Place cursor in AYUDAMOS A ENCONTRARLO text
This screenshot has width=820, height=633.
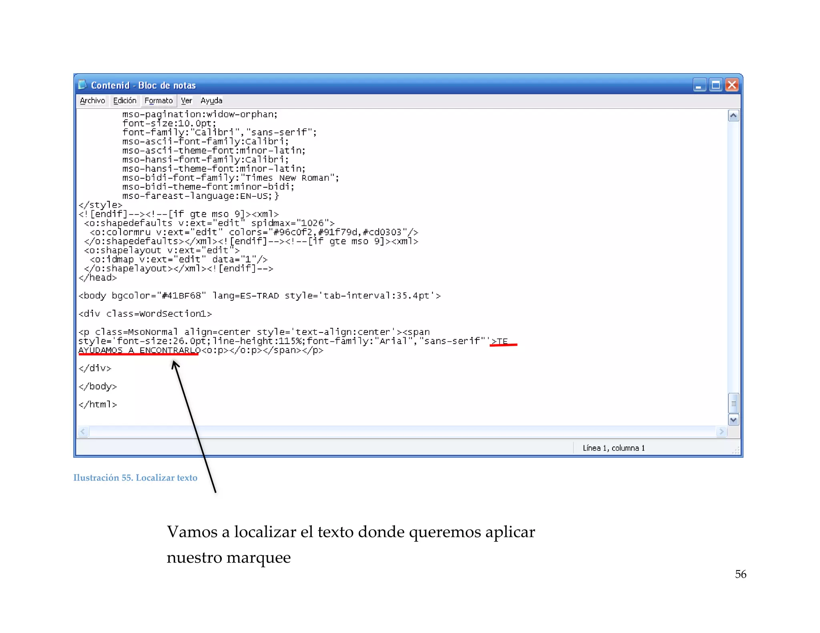click(139, 350)
